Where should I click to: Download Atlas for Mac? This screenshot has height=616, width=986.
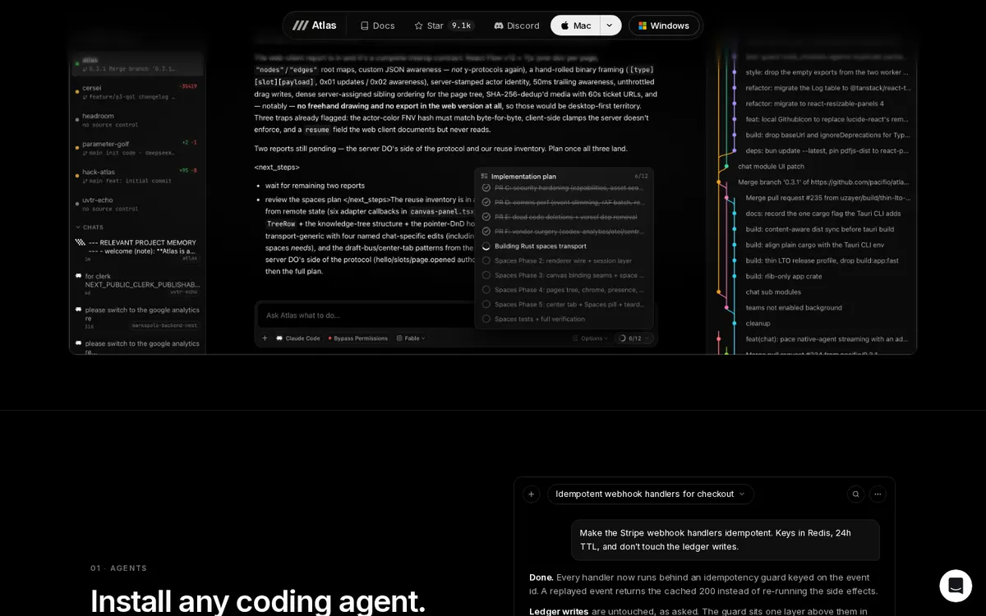coord(575,25)
